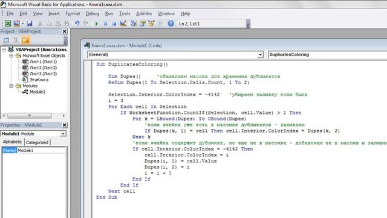Close the Project - VBAProject pane

tap(65, 31)
